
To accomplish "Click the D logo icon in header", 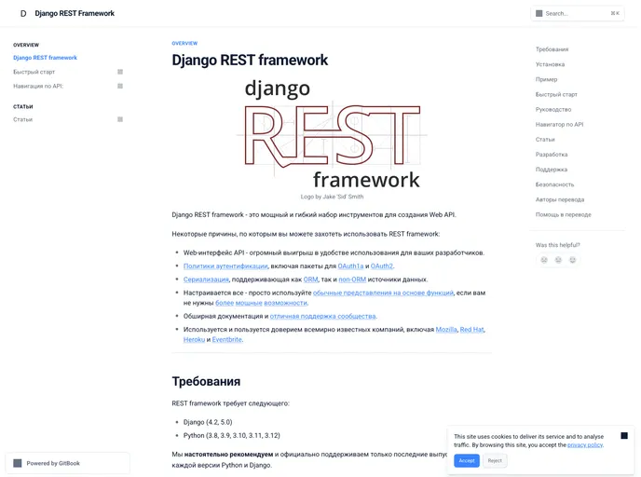I will [x=23, y=13].
